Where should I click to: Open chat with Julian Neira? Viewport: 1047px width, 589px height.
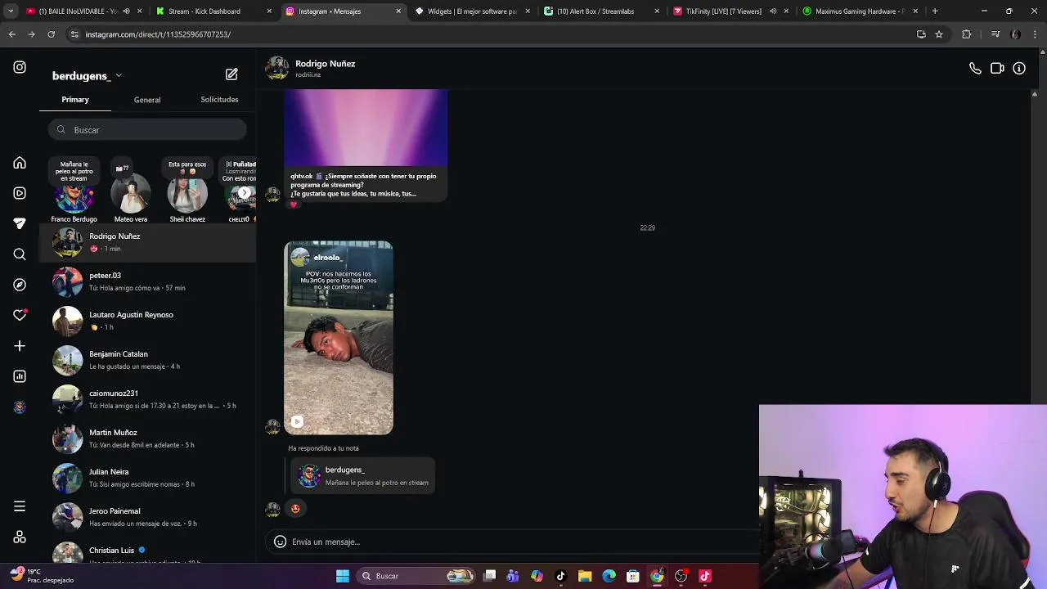point(147,478)
